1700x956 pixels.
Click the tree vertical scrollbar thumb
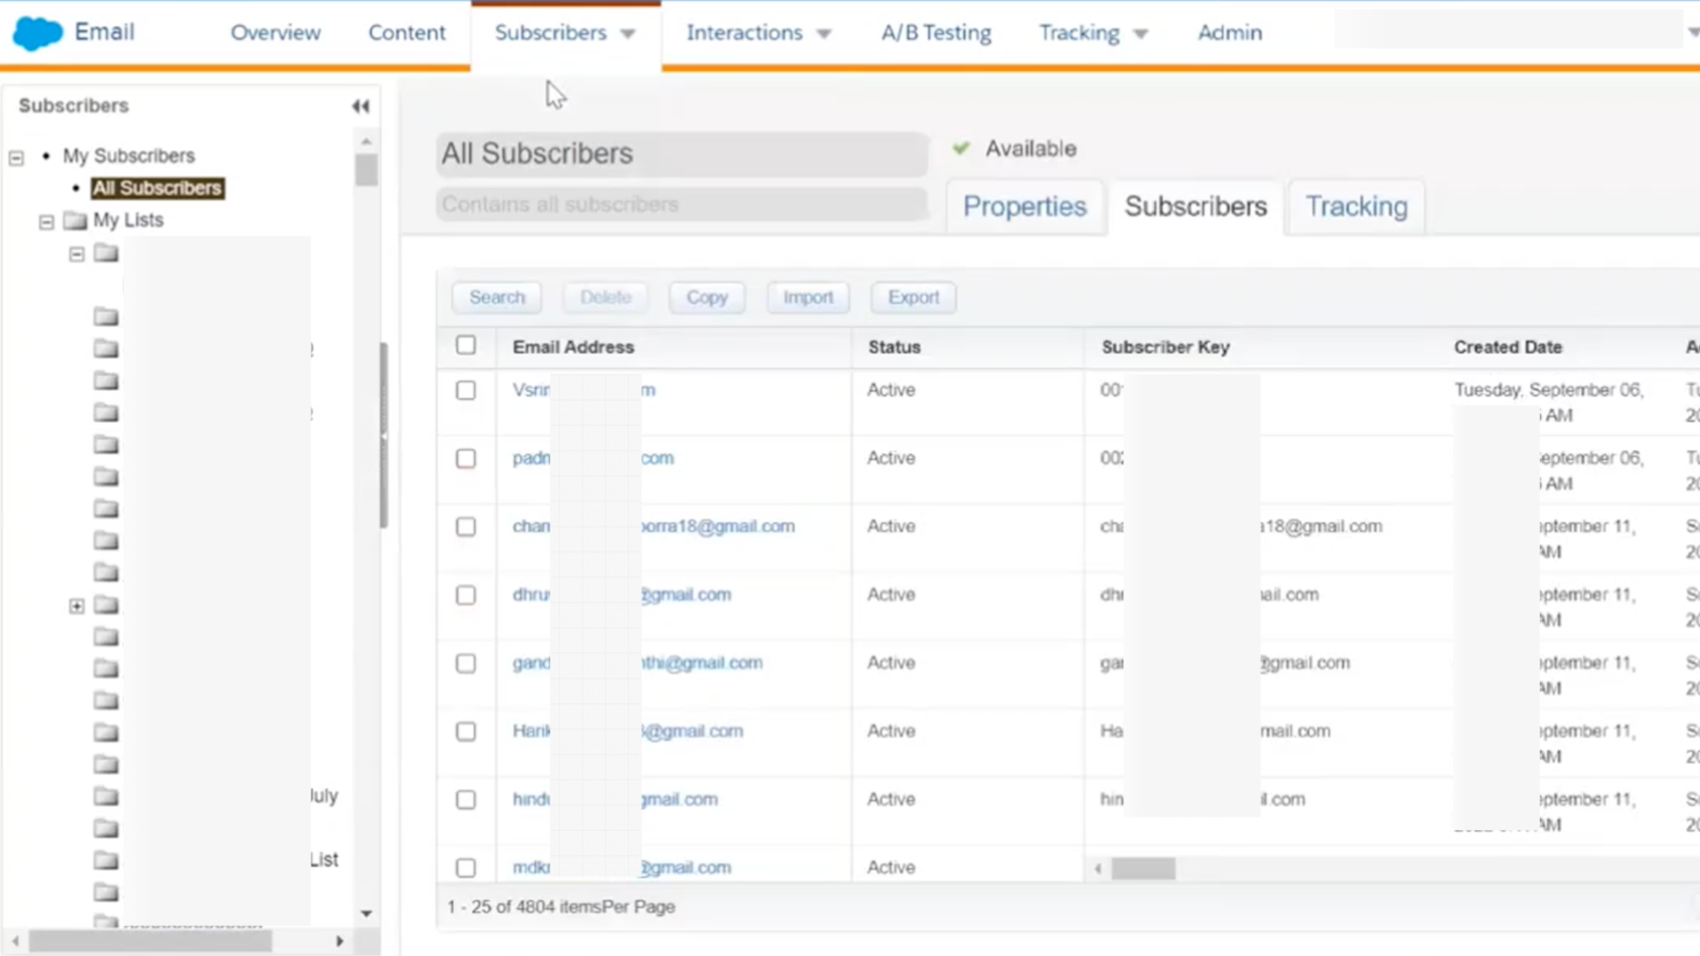click(x=367, y=170)
